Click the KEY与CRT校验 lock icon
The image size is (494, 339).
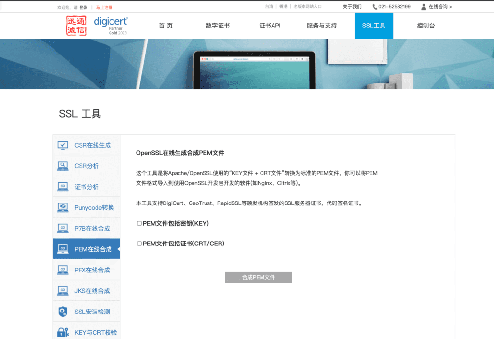click(x=63, y=332)
